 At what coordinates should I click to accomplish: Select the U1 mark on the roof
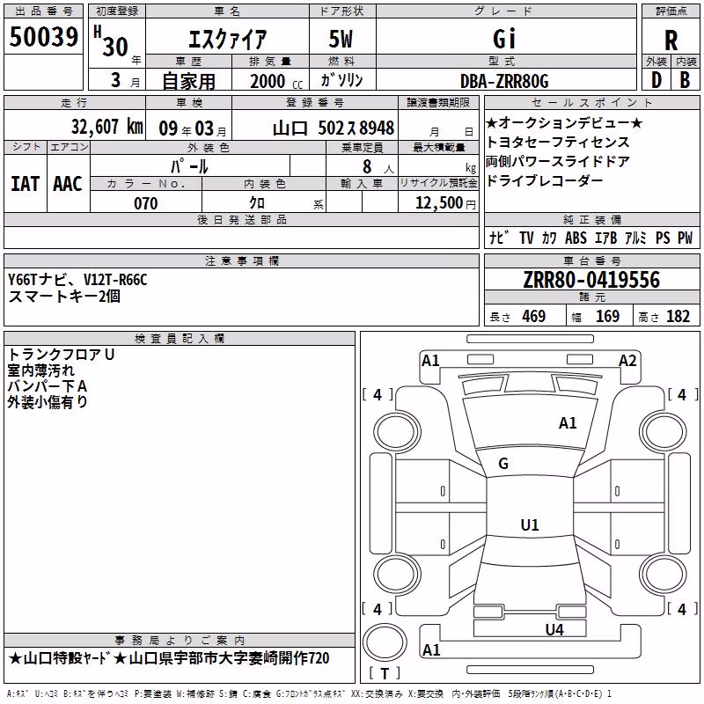click(530, 524)
